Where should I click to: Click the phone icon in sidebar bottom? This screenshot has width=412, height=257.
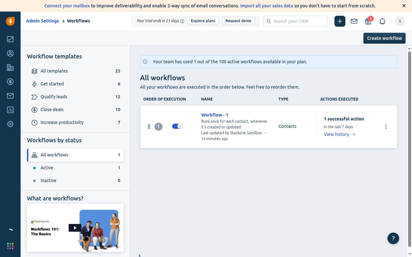coord(11,230)
